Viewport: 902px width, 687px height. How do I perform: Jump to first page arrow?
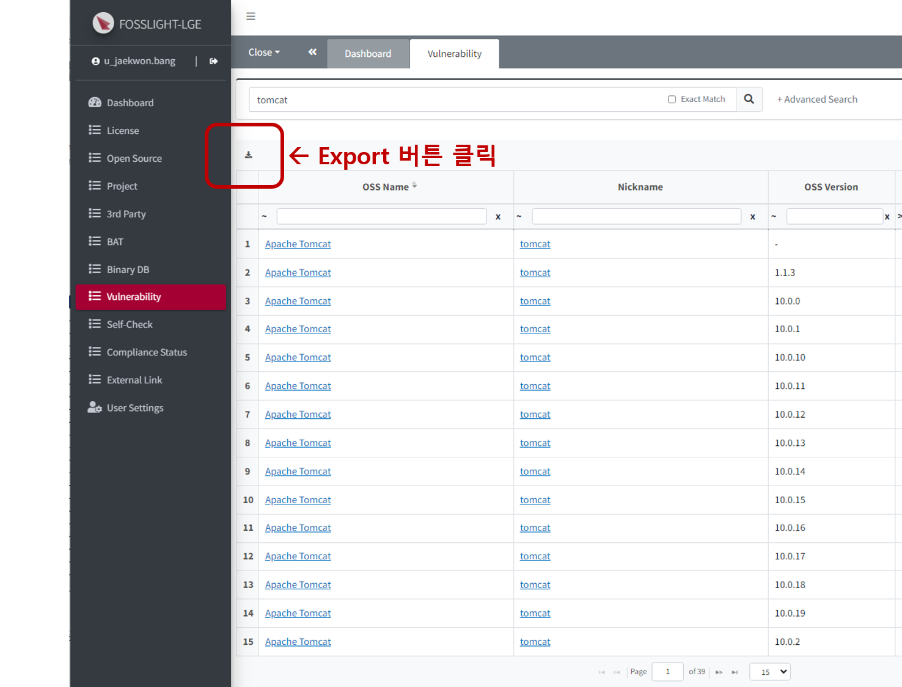click(x=601, y=672)
